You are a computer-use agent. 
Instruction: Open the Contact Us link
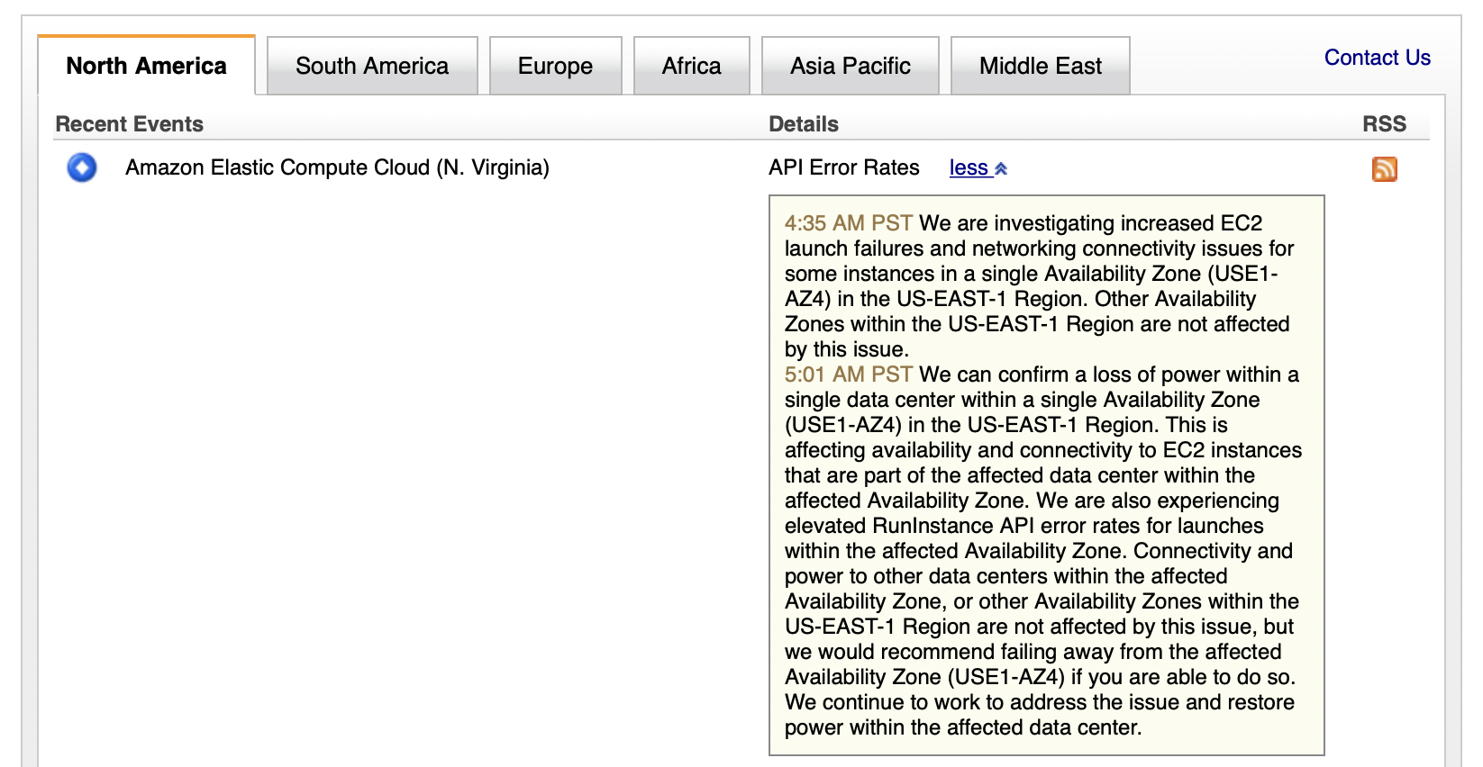tap(1377, 58)
